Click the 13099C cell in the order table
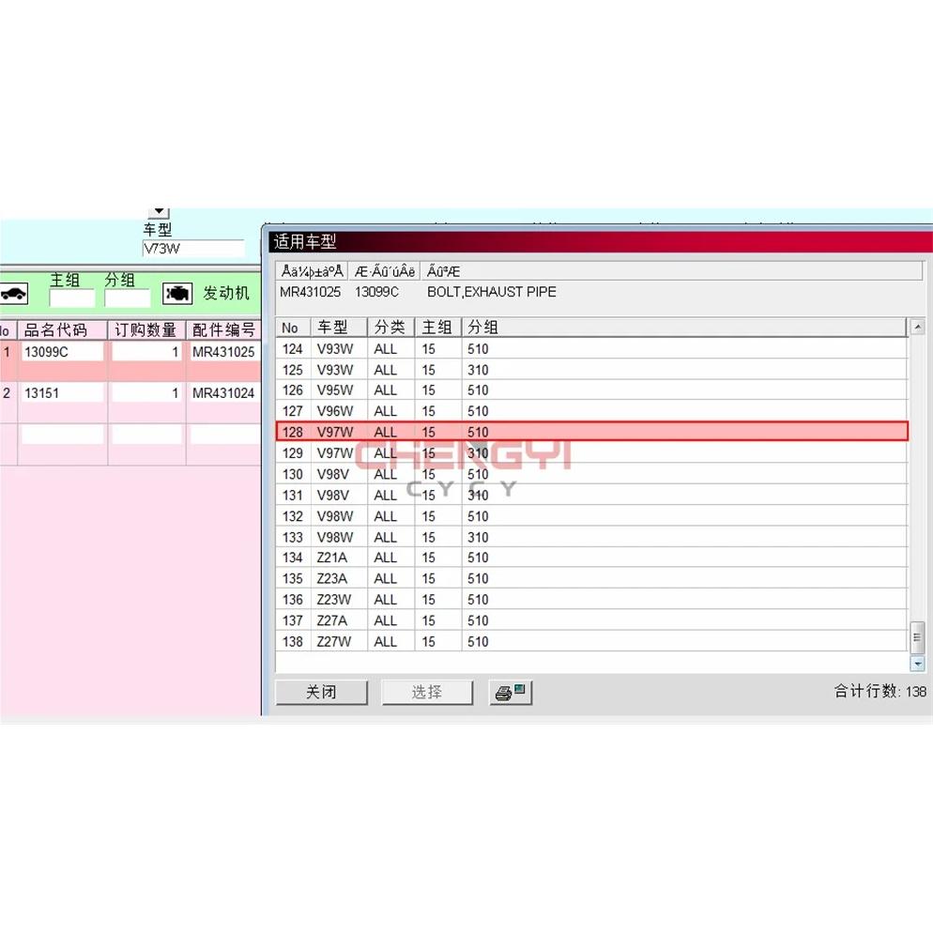The height and width of the screenshot is (933, 933). coord(63,352)
